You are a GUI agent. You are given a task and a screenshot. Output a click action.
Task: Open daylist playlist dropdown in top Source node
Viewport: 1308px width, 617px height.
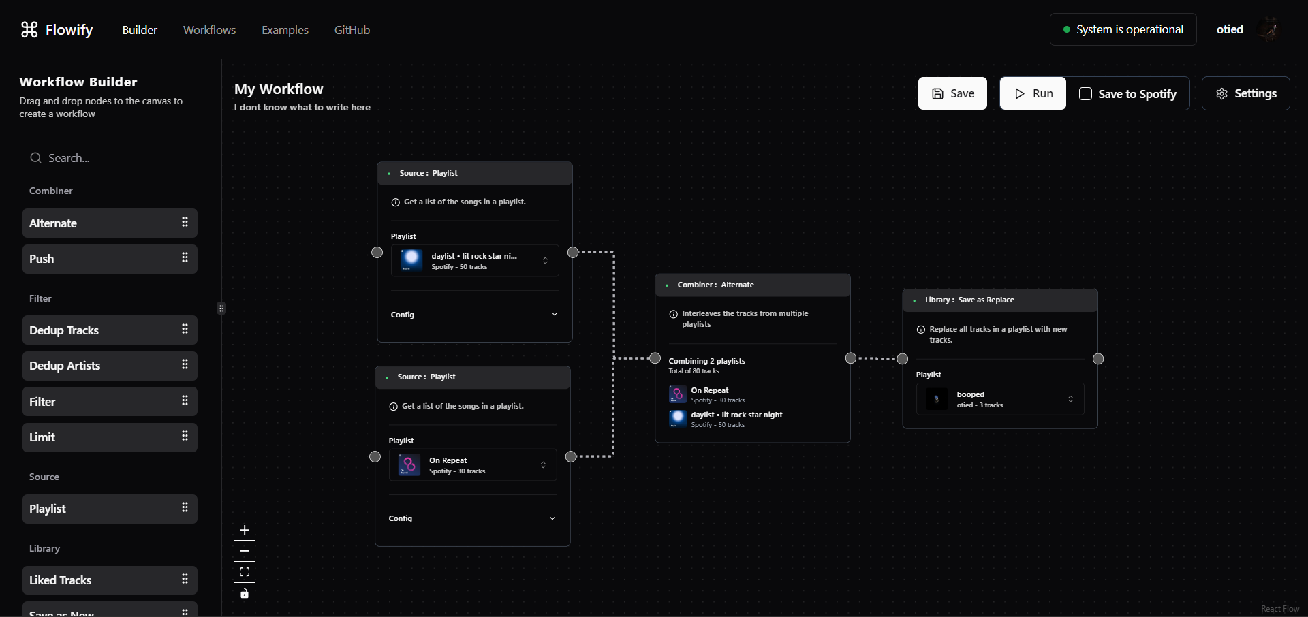[475, 261]
